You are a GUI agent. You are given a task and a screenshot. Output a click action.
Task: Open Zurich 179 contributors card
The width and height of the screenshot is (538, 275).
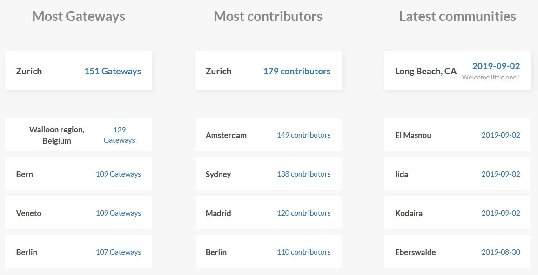tap(268, 71)
